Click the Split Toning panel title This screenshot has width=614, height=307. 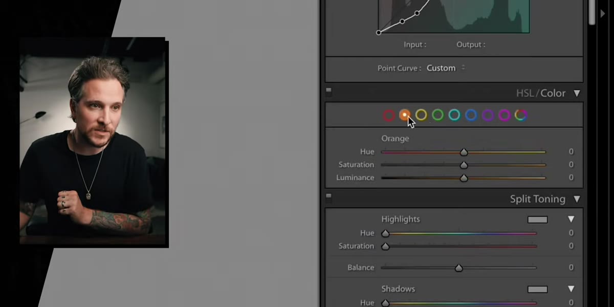[538, 199]
